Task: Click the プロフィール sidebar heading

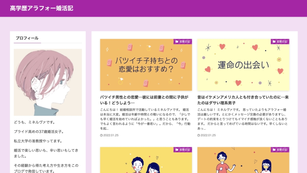Action: click(27, 38)
